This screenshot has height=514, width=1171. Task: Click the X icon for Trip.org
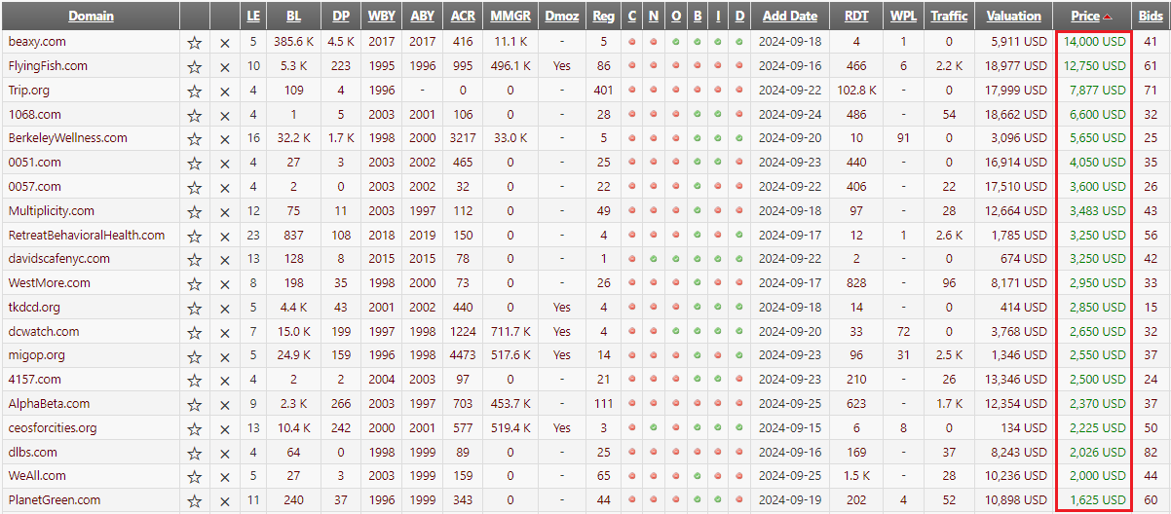pyautogui.click(x=225, y=91)
